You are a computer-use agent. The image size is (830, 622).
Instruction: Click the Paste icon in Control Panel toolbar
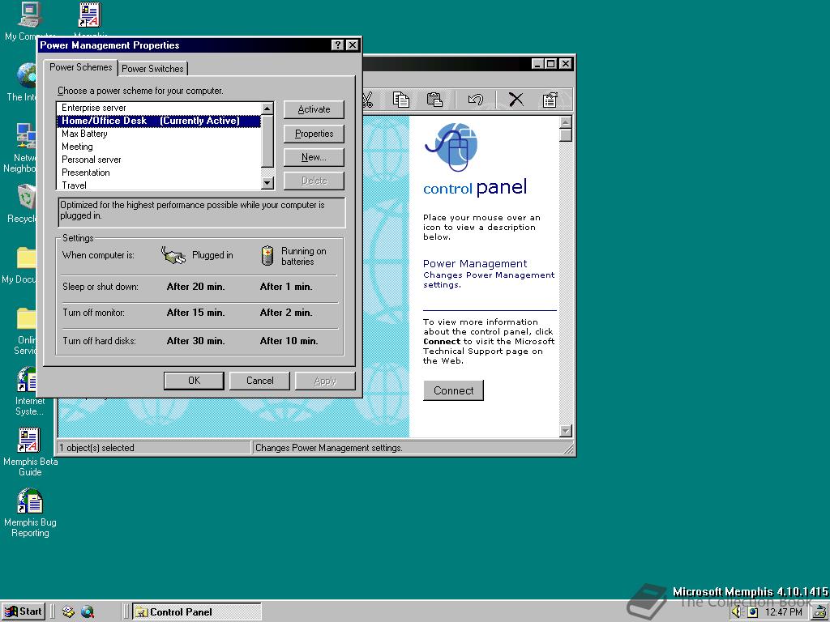tap(434, 100)
